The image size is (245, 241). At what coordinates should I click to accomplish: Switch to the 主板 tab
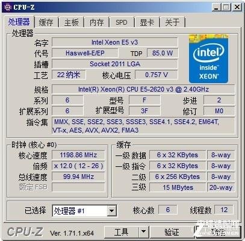pyautogui.click(x=72, y=22)
